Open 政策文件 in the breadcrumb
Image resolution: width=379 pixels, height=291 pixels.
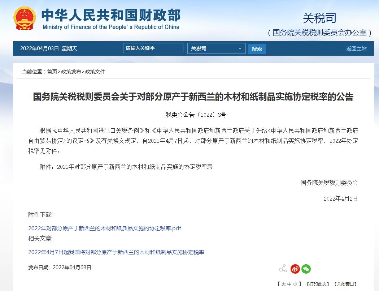[95, 72]
